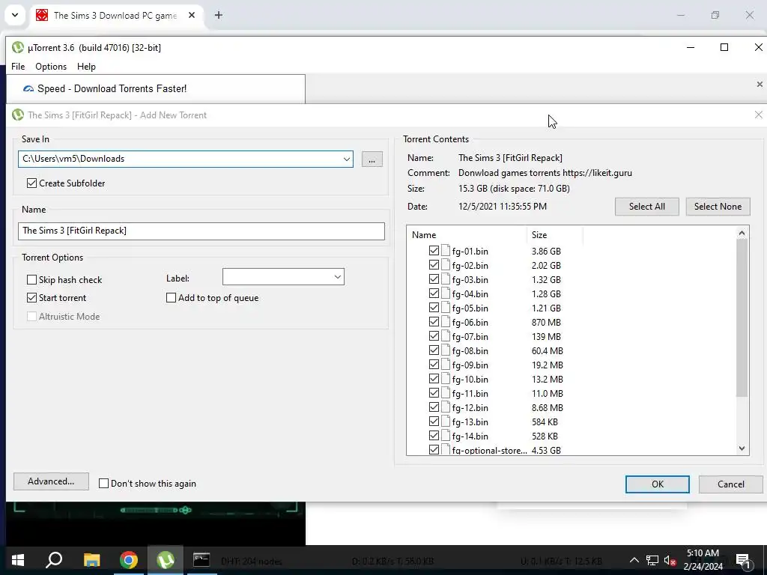Image resolution: width=767 pixels, height=575 pixels.
Task: Click the OK button
Action: (658, 484)
